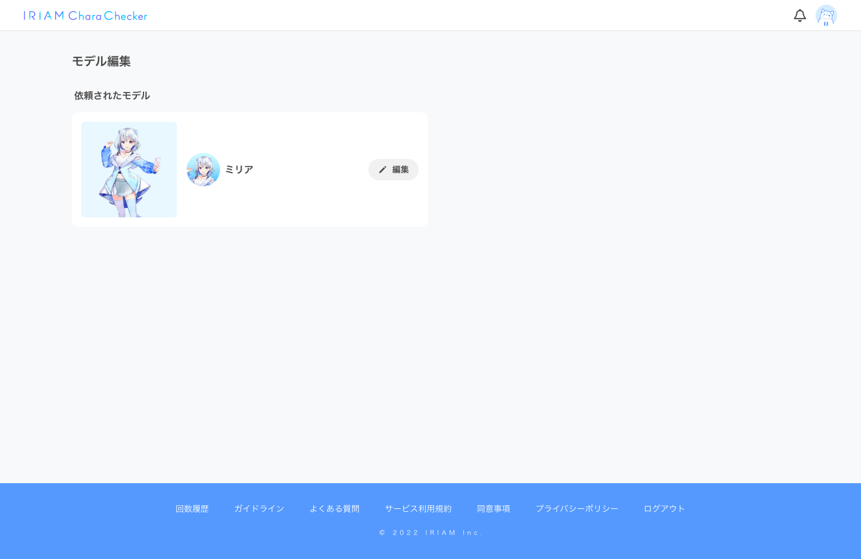Open the よくある質問 footer link
The height and width of the screenshot is (559, 861).
[334, 509]
